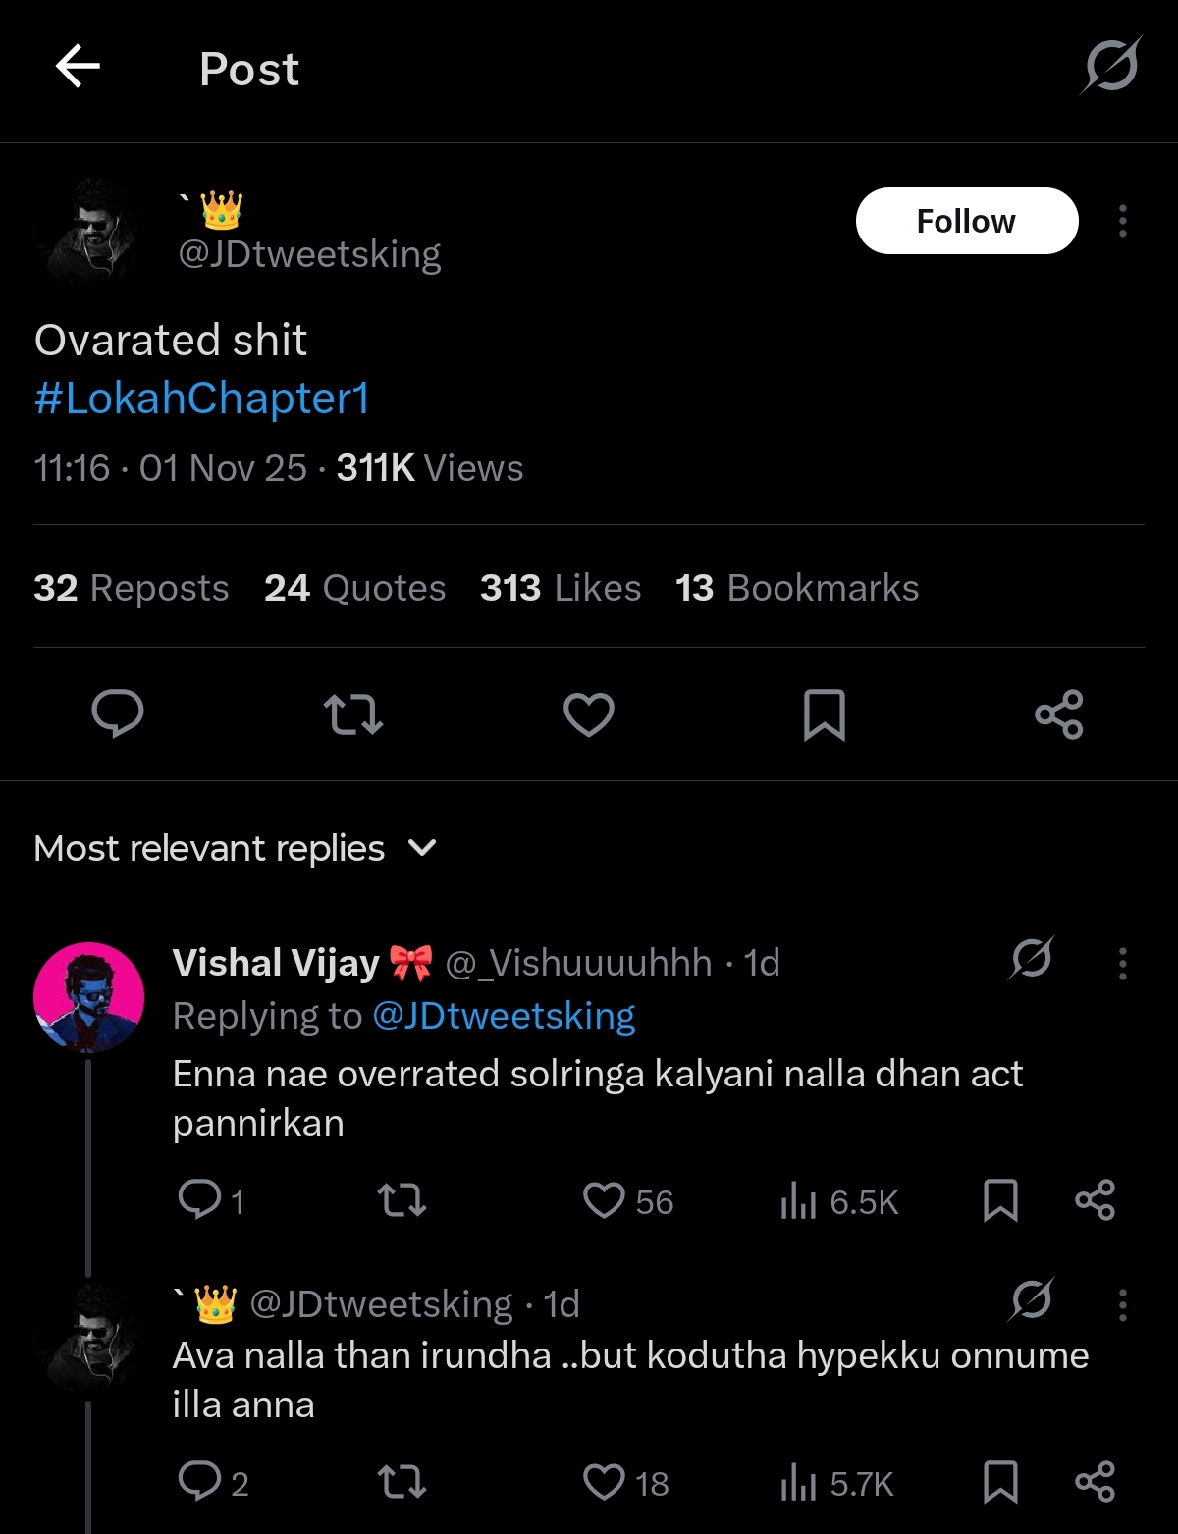The image size is (1178, 1534).
Task: View 6.5K analytics on Vishal's reply
Action: pyautogui.click(x=839, y=1201)
